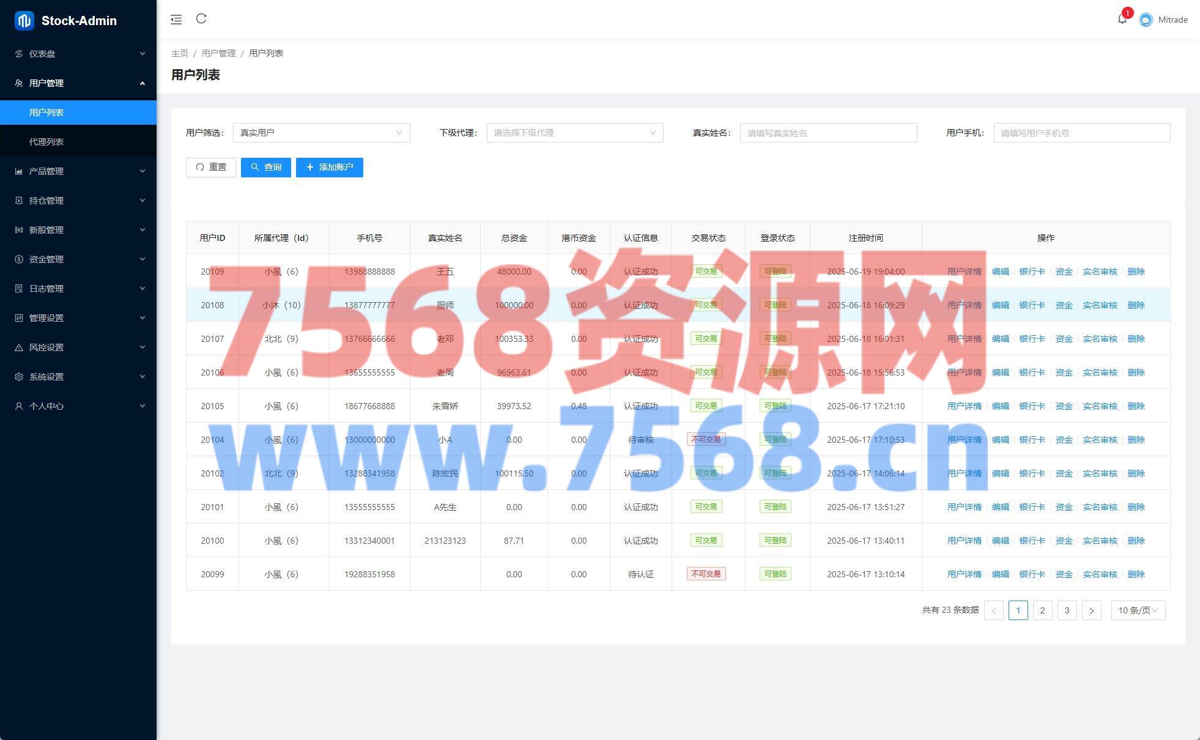Open the 代理列表 menu item
Screen dimensions: 1200x740
tap(46, 142)
